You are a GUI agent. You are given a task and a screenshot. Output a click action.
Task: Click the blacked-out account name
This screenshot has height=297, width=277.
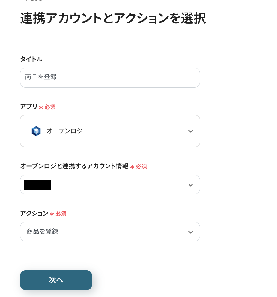pyautogui.click(x=37, y=185)
